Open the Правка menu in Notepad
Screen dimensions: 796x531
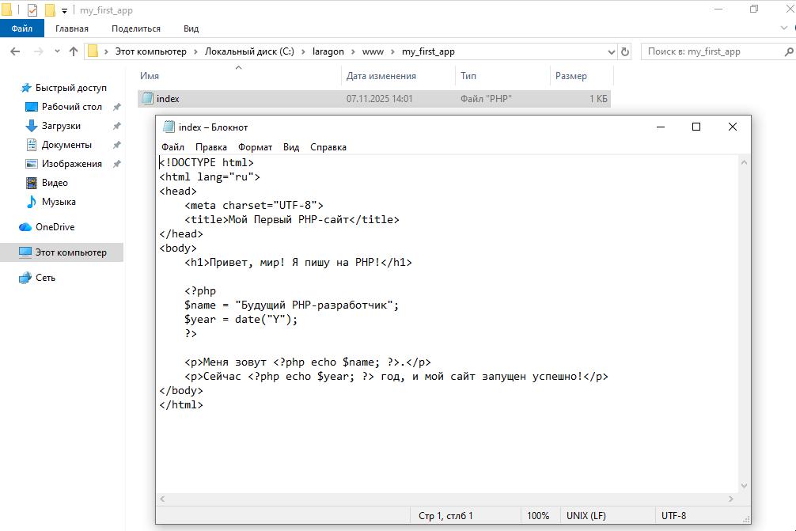click(210, 147)
